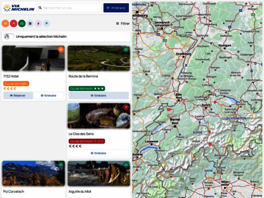
Task: Click the restaurant badge on Le Clos des Sens
Action: 126,107
